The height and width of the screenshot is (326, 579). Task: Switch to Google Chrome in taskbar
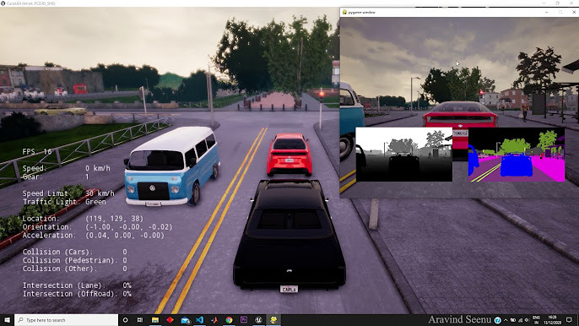coord(229,320)
